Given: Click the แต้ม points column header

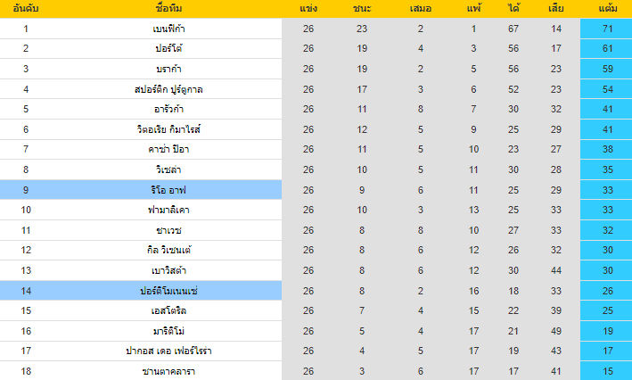Looking at the screenshot, I should click(609, 9).
